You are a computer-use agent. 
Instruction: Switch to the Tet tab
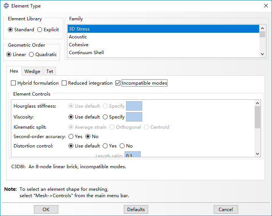(50, 71)
